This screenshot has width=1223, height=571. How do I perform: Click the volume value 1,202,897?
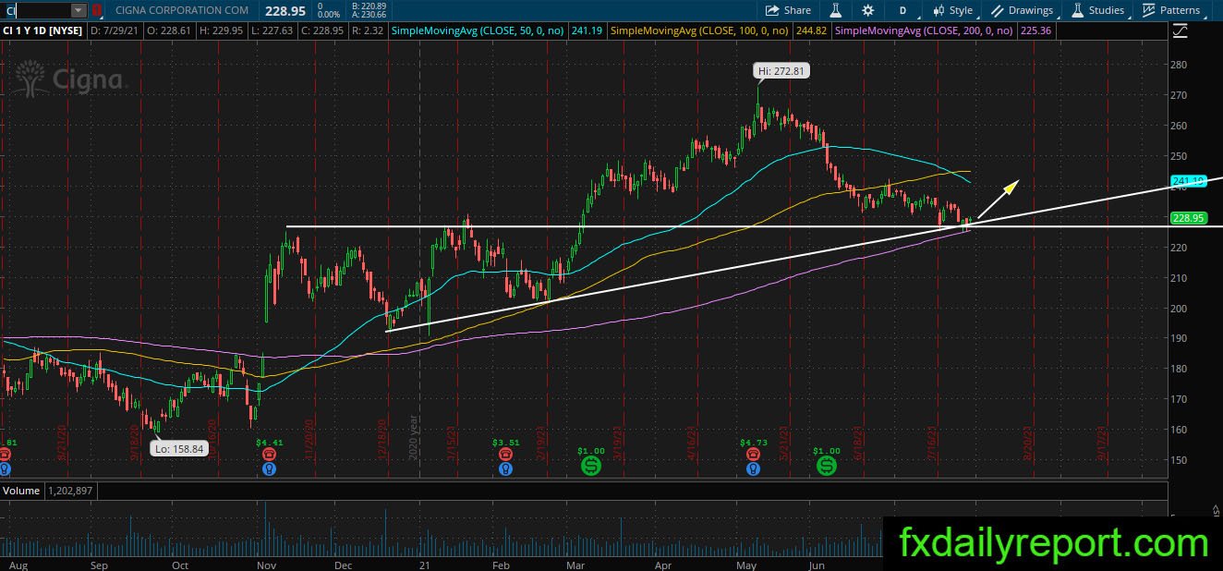coord(68,491)
